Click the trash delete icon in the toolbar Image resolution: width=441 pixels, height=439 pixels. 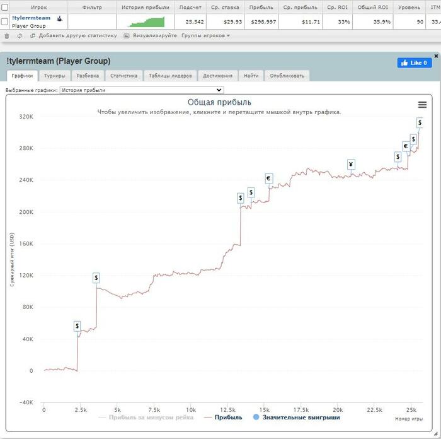click(7, 36)
